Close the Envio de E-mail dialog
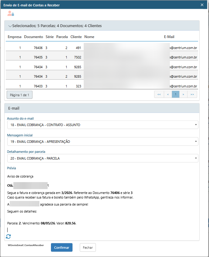This screenshot has width=209, height=257. 202,5
